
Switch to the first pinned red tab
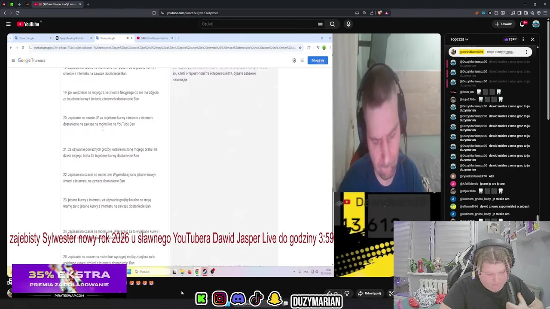[x=4, y=4]
